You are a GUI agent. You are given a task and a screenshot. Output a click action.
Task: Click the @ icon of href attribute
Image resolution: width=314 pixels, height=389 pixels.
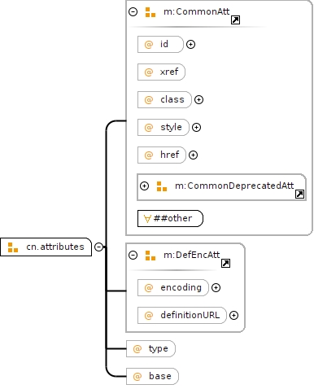pyautogui.click(x=149, y=155)
